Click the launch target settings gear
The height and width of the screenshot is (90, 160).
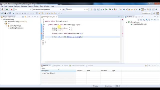(87, 9)
